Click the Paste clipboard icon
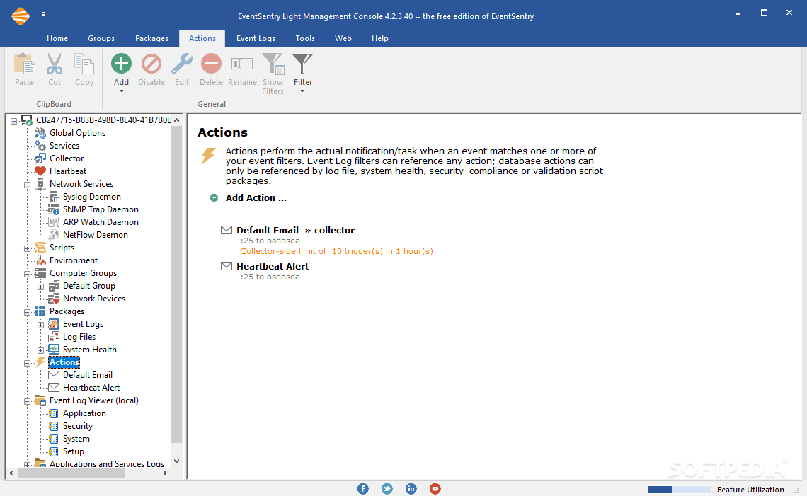Screen dimensions: 807x496 tap(24, 64)
